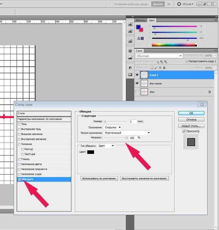The width and height of the screenshot is (219, 230).
Task: Open the star-shaped panel icon in dock
Action: (x=130, y=51)
